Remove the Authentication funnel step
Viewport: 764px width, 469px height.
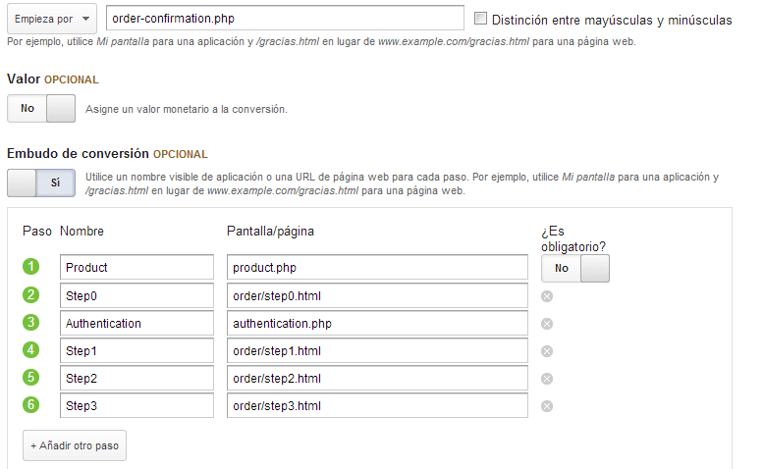pos(547,324)
